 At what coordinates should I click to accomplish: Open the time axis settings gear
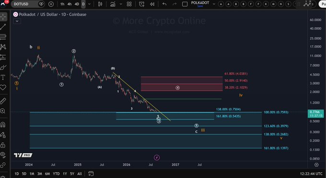point(316,165)
